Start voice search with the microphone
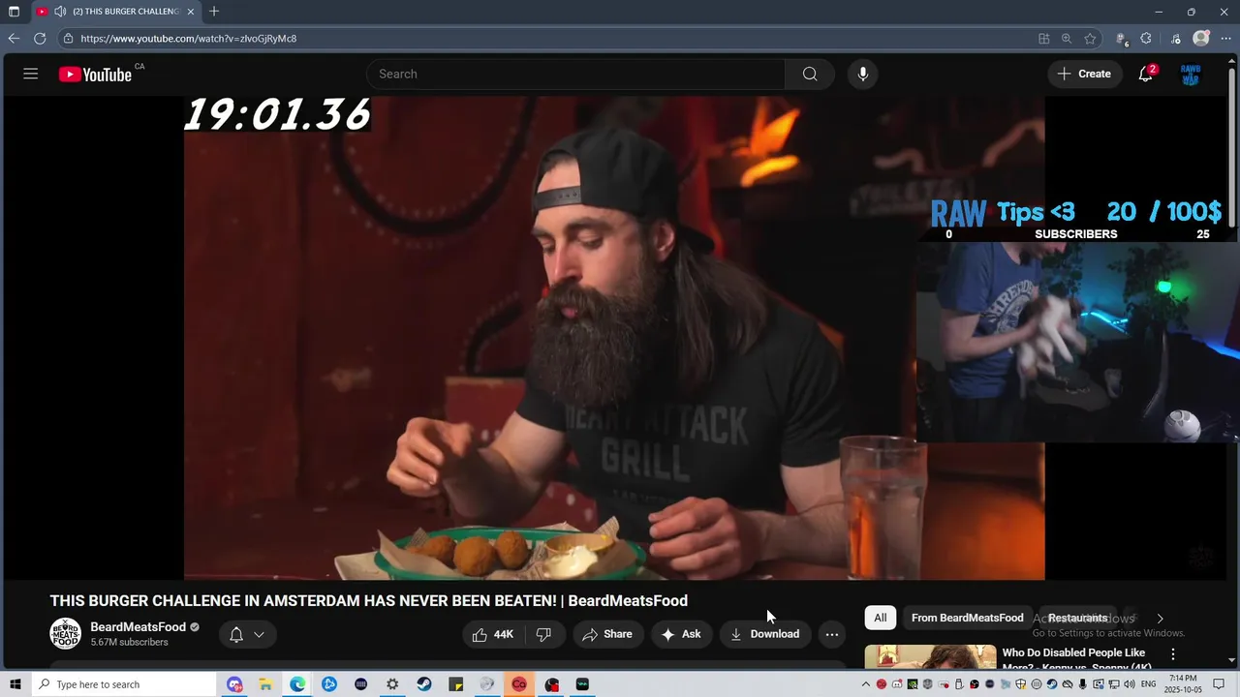The width and height of the screenshot is (1240, 697). pos(862,74)
